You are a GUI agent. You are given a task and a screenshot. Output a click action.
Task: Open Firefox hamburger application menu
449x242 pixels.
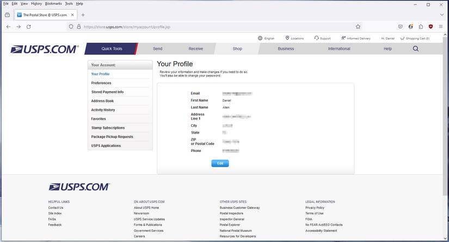tap(440, 27)
